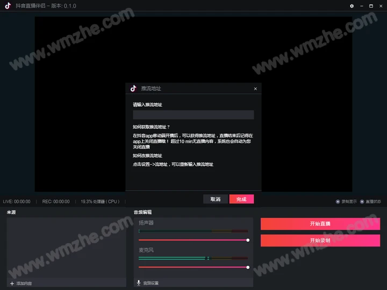387x290 pixels.
Task: Click the 麦克风 volume slider handle
Action: coord(248,267)
